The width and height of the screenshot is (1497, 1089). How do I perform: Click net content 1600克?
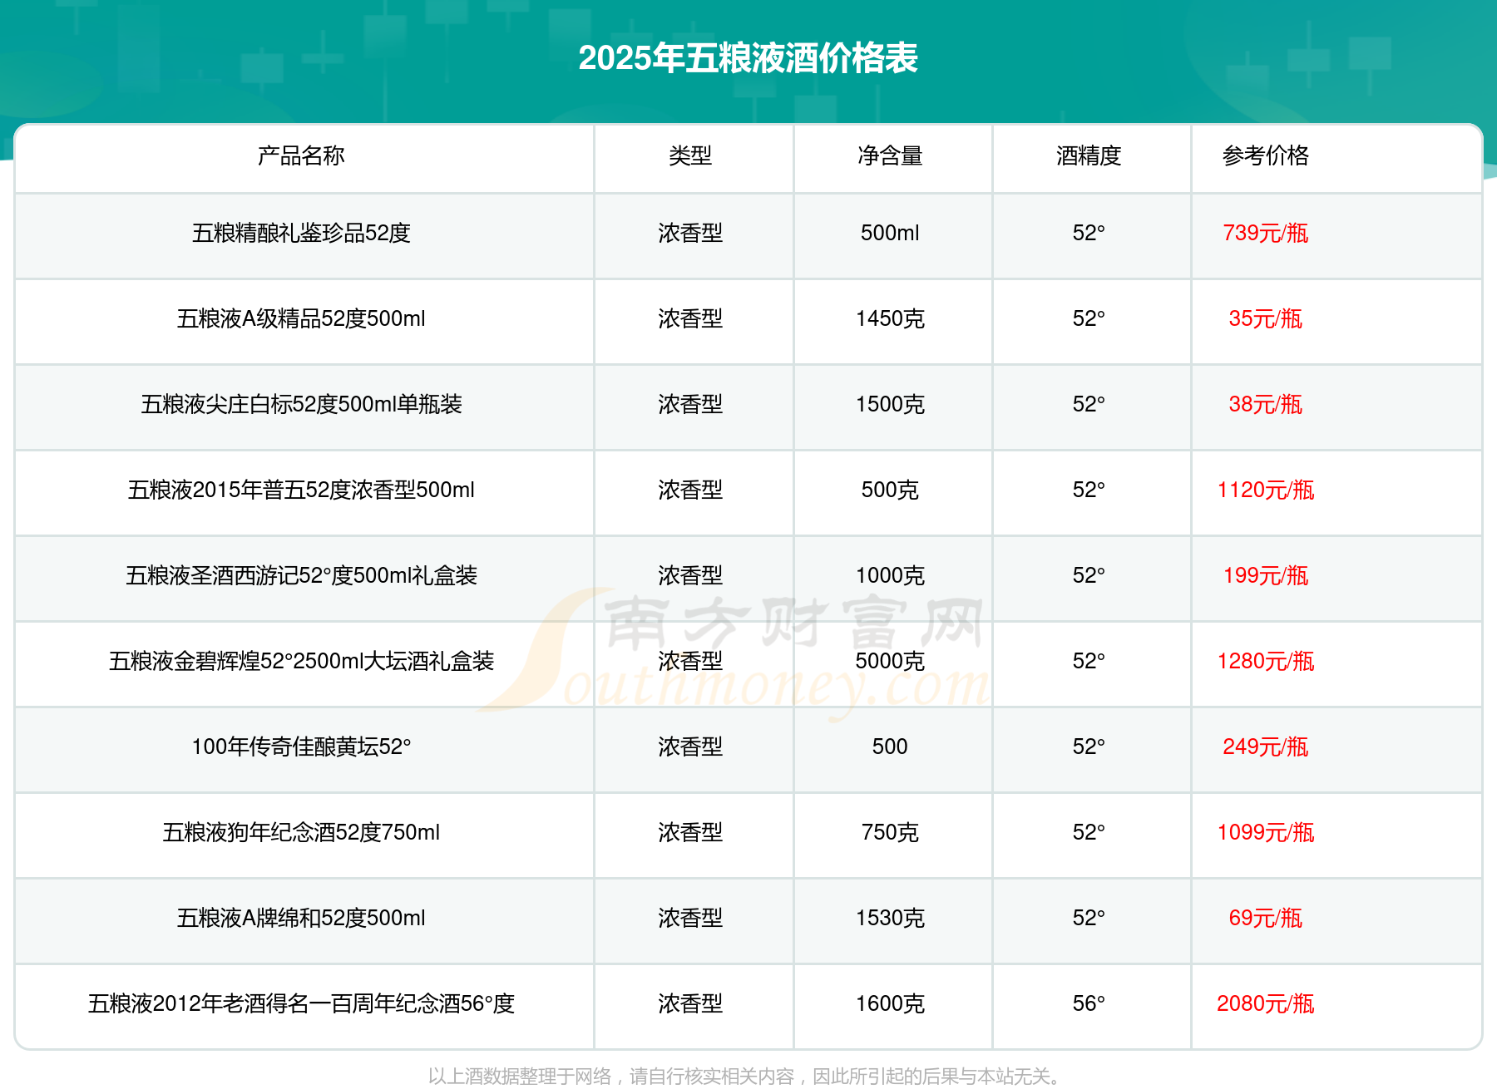pos(890,1003)
